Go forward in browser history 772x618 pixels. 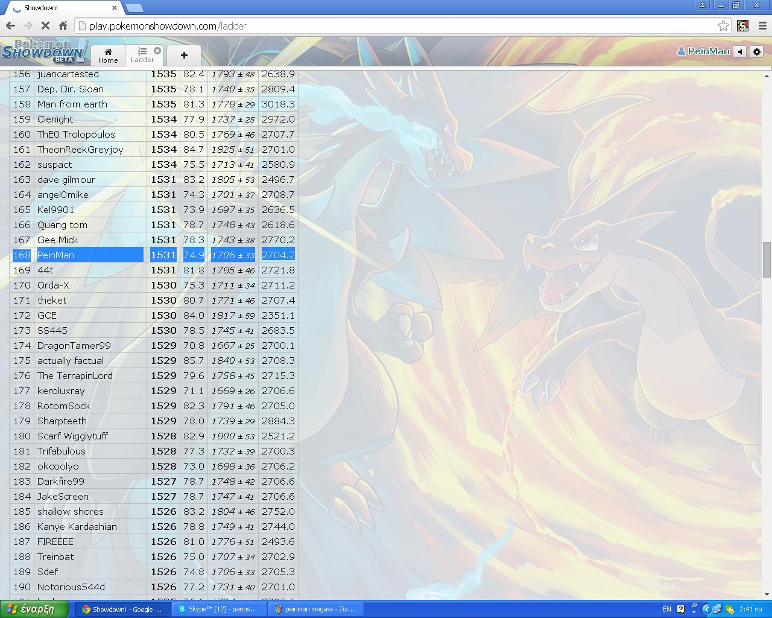tap(28, 25)
